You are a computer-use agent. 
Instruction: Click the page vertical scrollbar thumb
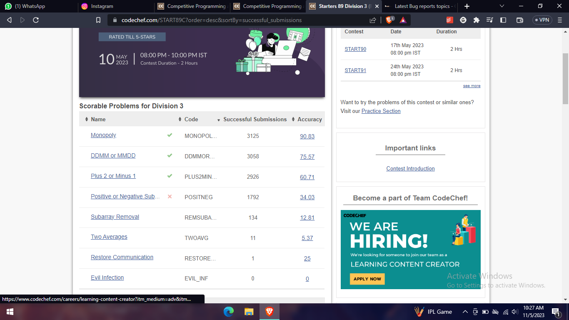565,78
